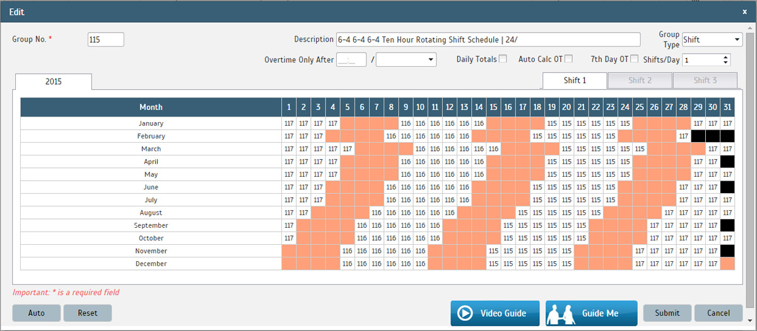Check the 7th Day OT checkbox
Image resolution: width=757 pixels, height=331 pixels.
[635, 59]
